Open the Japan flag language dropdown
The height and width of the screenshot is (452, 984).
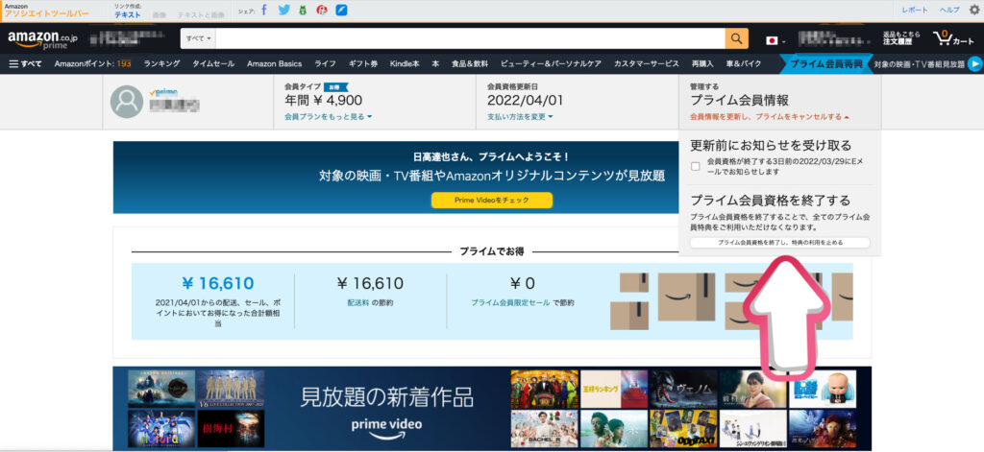(x=775, y=40)
